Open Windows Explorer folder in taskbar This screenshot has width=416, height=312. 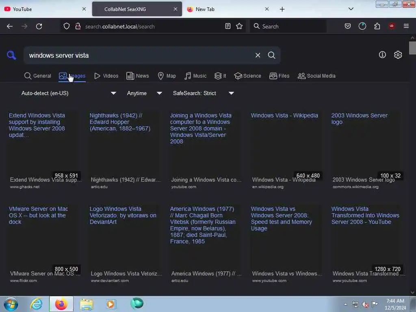pos(87,304)
